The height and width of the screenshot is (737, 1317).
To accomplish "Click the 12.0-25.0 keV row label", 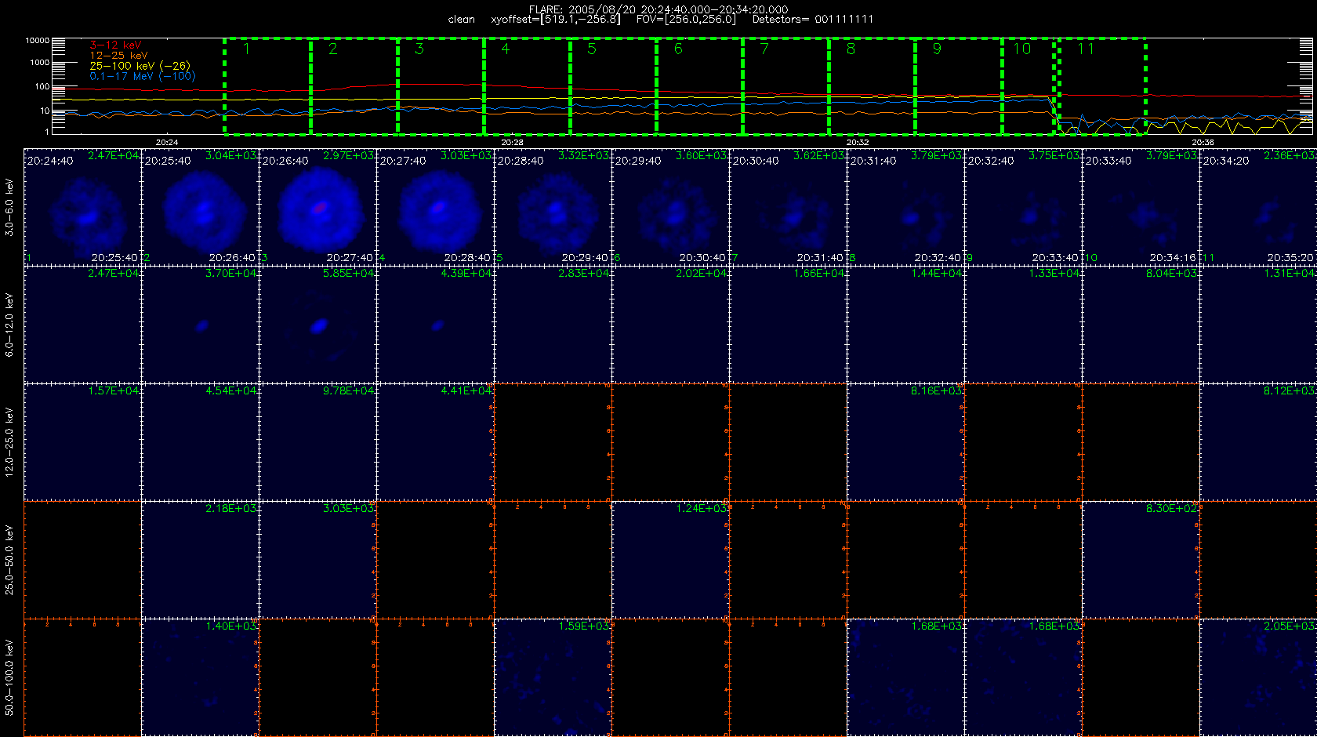I will click(9, 442).
